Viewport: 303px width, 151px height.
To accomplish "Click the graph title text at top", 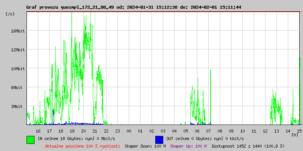I will (134, 7).
